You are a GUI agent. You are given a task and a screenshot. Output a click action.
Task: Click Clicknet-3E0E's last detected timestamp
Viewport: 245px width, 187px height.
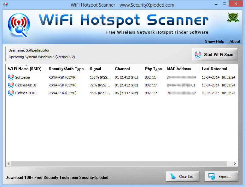219,93
